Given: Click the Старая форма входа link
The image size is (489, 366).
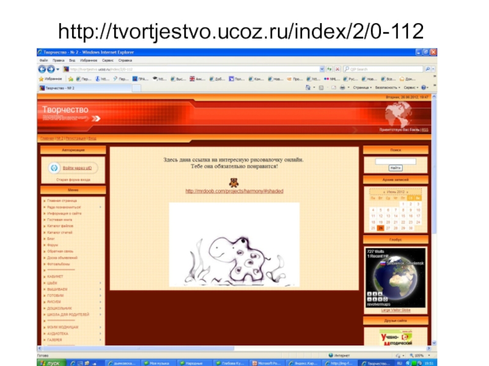Looking at the screenshot, I should (73, 179).
